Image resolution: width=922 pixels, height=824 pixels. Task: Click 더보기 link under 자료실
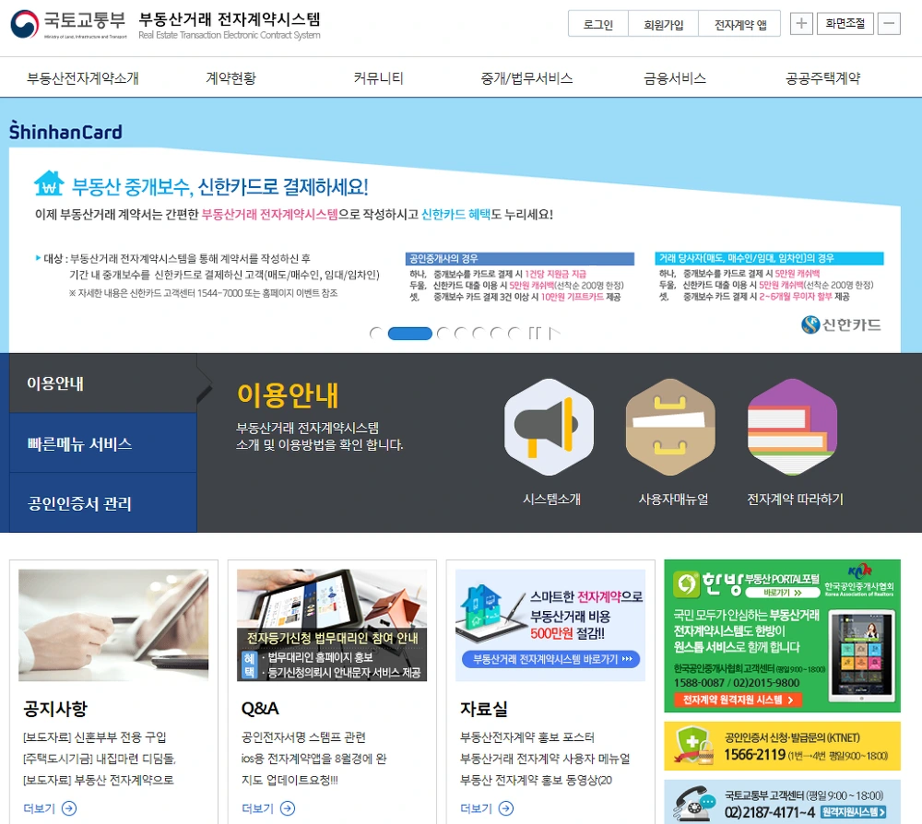477,808
